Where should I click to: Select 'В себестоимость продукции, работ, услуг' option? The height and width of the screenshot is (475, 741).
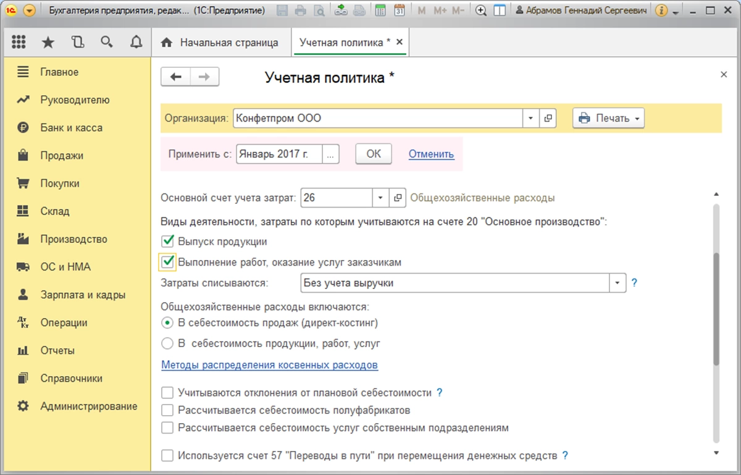point(167,343)
